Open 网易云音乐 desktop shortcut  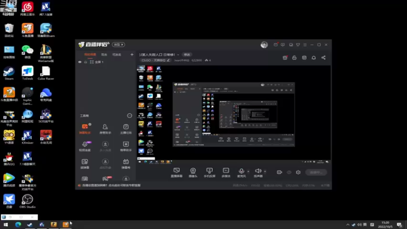27,9
